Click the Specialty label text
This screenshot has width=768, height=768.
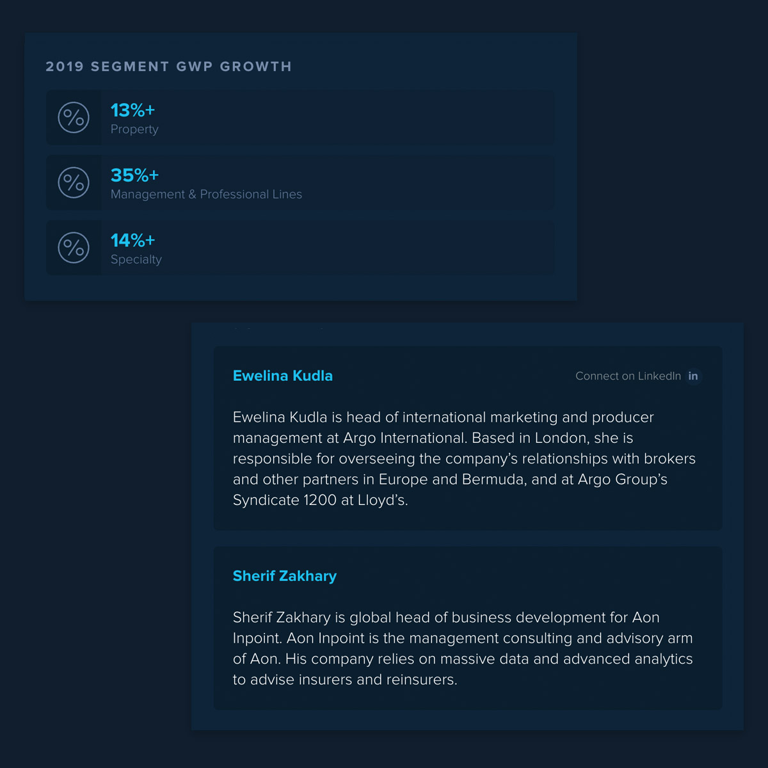pos(136,259)
